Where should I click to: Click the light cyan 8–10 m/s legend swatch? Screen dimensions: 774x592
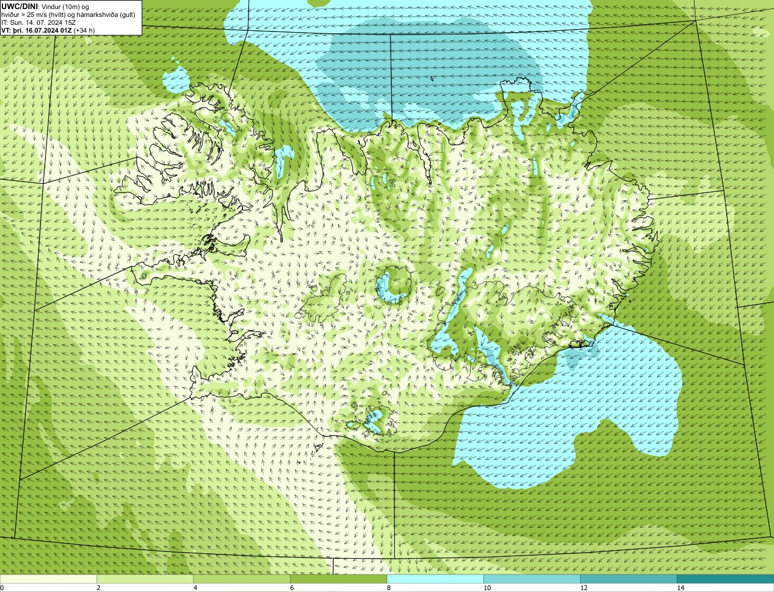point(435,579)
